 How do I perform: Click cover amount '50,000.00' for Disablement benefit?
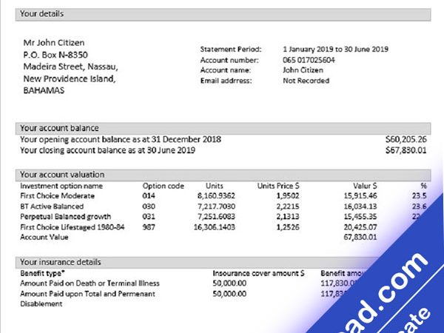tap(229, 294)
